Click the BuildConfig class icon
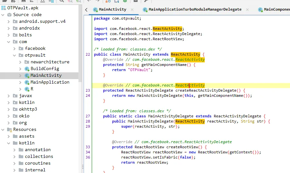This screenshot has width=290, height=173. [27, 69]
